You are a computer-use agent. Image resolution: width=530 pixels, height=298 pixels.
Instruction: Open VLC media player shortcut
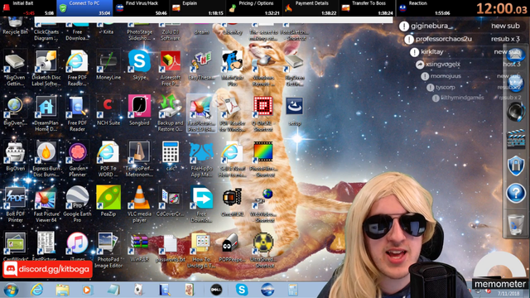click(x=139, y=204)
